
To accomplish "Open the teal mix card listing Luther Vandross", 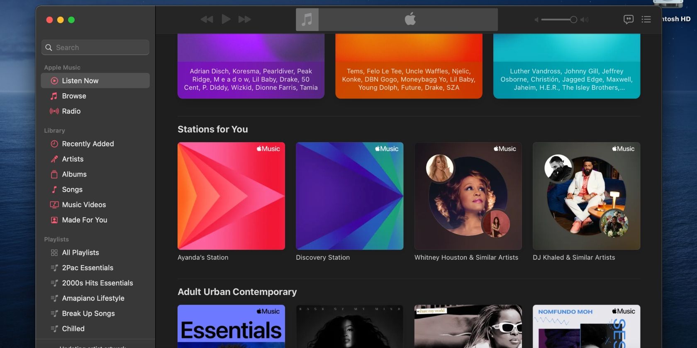I will coord(567,66).
